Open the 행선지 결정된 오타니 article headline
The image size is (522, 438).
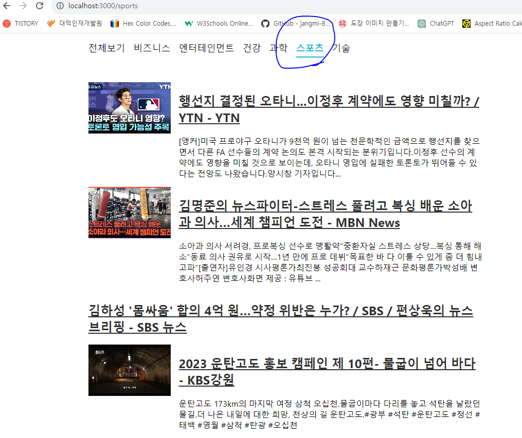coord(329,109)
